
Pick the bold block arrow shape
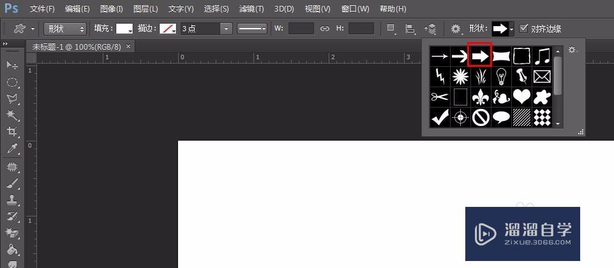(x=481, y=57)
